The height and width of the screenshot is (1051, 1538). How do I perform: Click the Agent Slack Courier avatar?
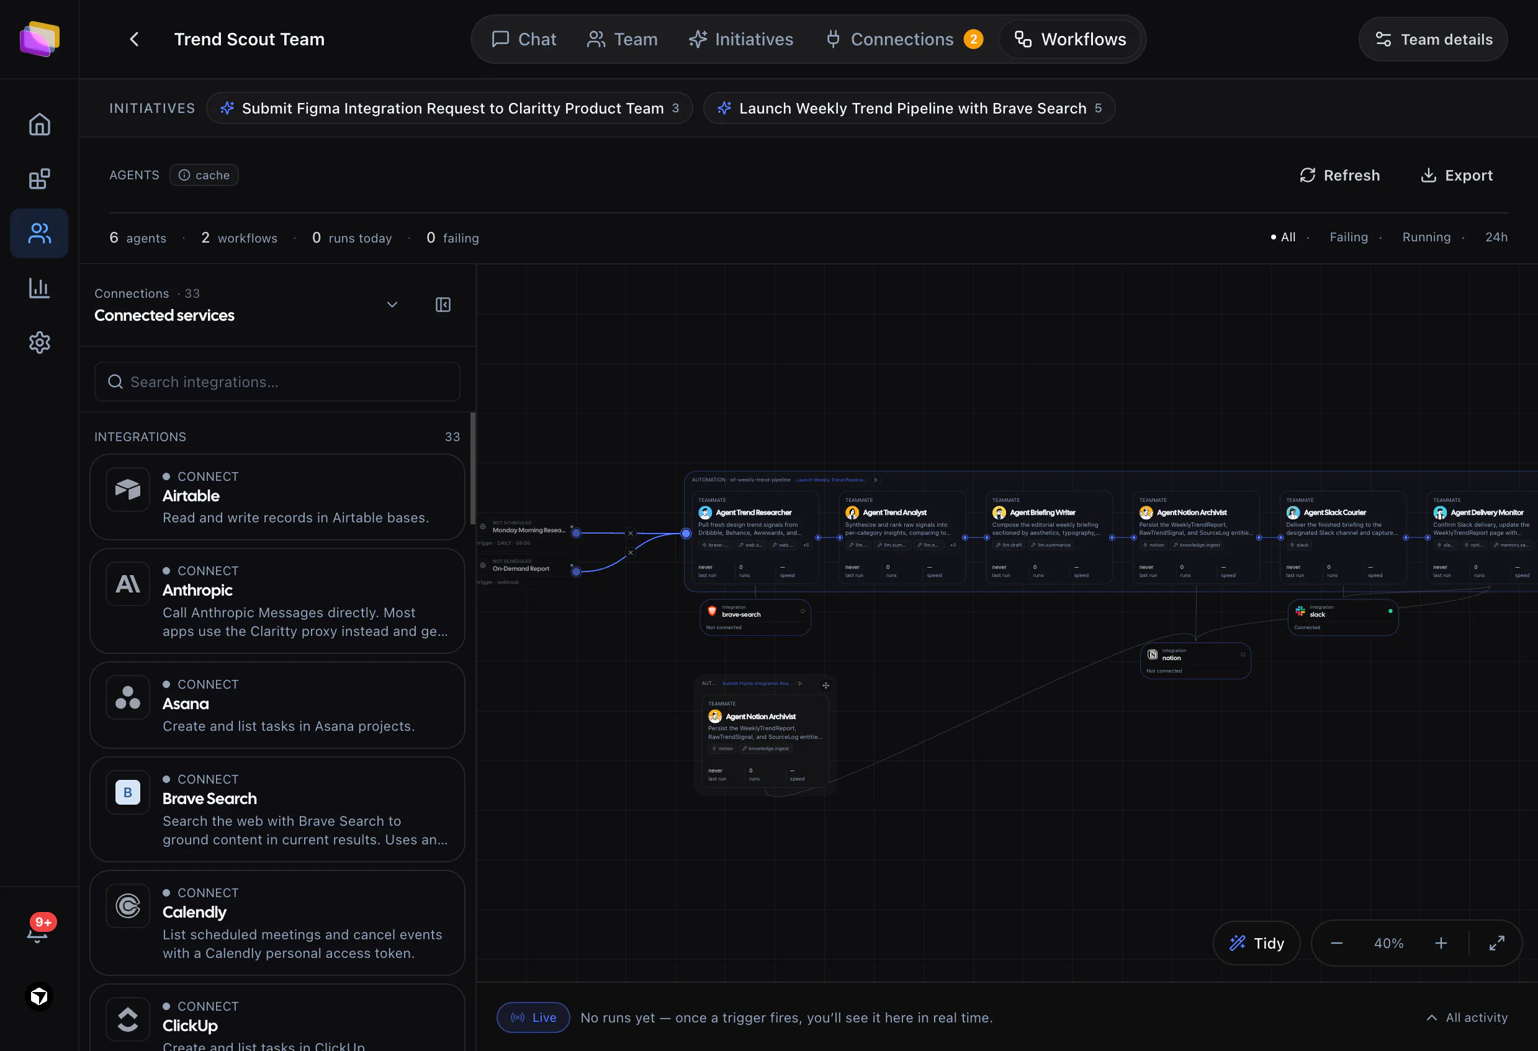pos(1292,512)
